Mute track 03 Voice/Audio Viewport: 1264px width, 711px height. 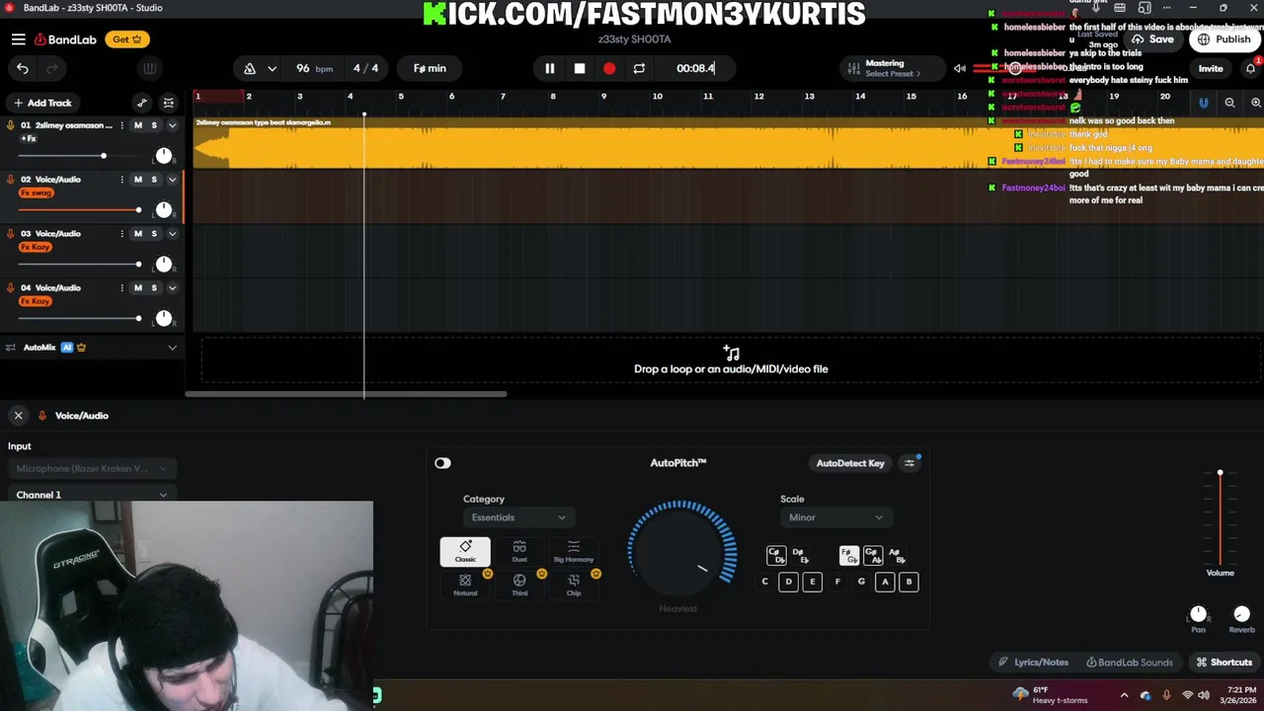coord(138,234)
